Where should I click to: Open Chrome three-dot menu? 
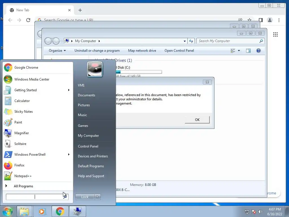coord(279,20)
